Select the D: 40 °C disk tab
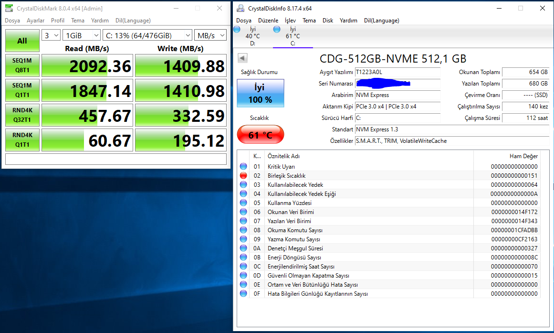 click(x=252, y=36)
